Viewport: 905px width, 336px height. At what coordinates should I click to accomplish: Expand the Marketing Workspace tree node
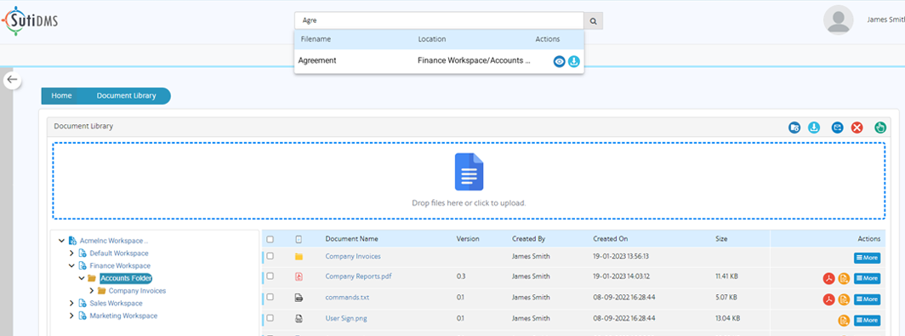pos(71,316)
